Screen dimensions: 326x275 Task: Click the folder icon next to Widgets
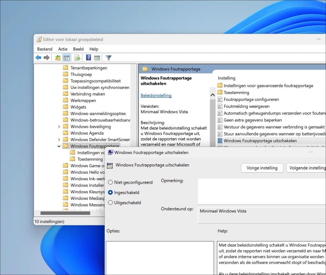coord(66,107)
